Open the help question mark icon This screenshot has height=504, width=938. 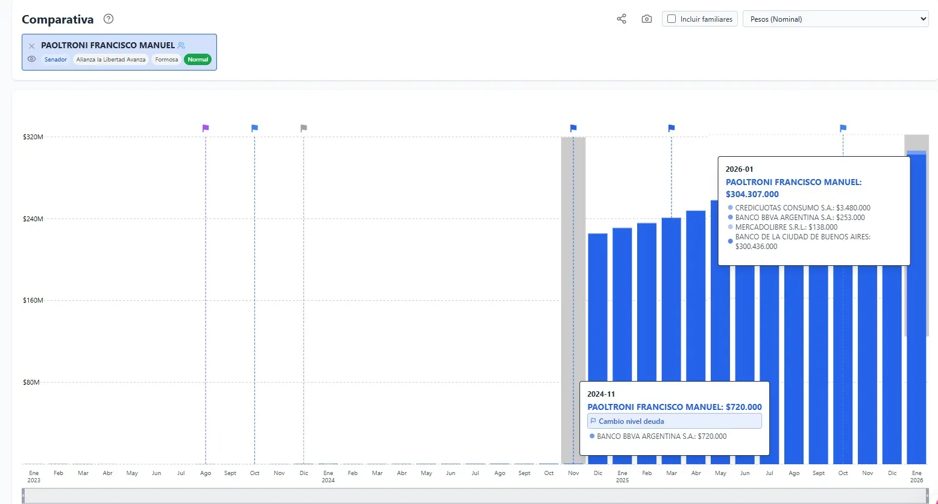109,19
